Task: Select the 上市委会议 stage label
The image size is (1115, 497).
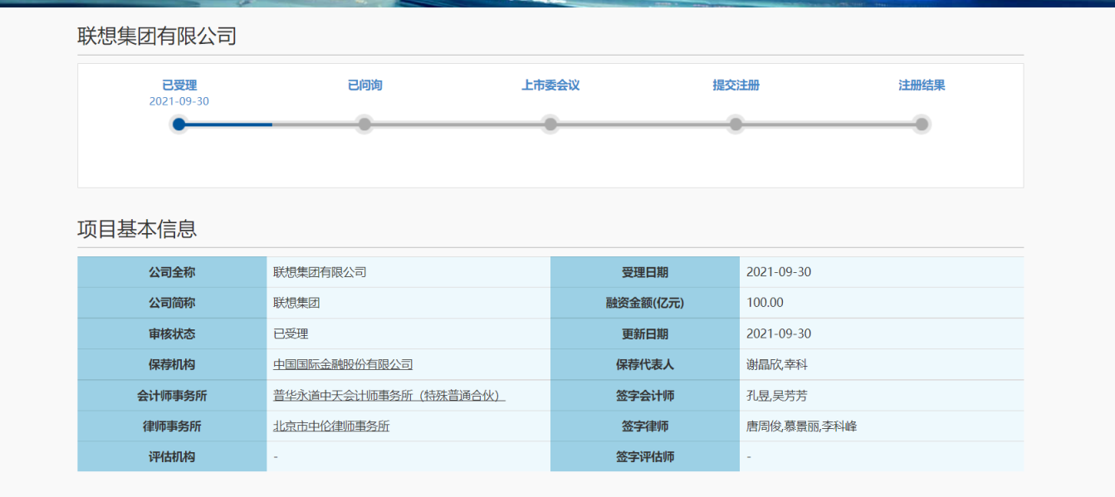Action: coord(550,85)
